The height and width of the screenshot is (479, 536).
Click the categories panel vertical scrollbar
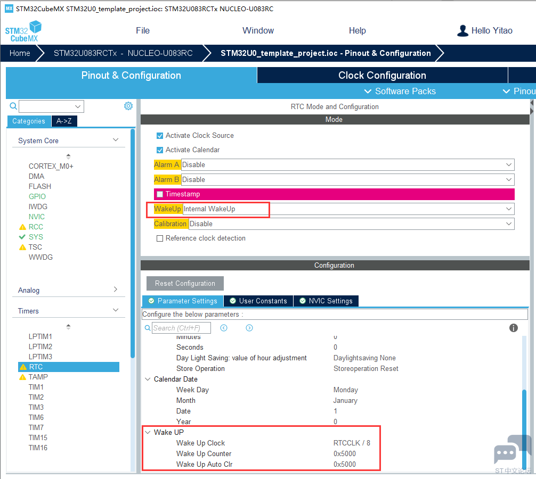point(133,243)
